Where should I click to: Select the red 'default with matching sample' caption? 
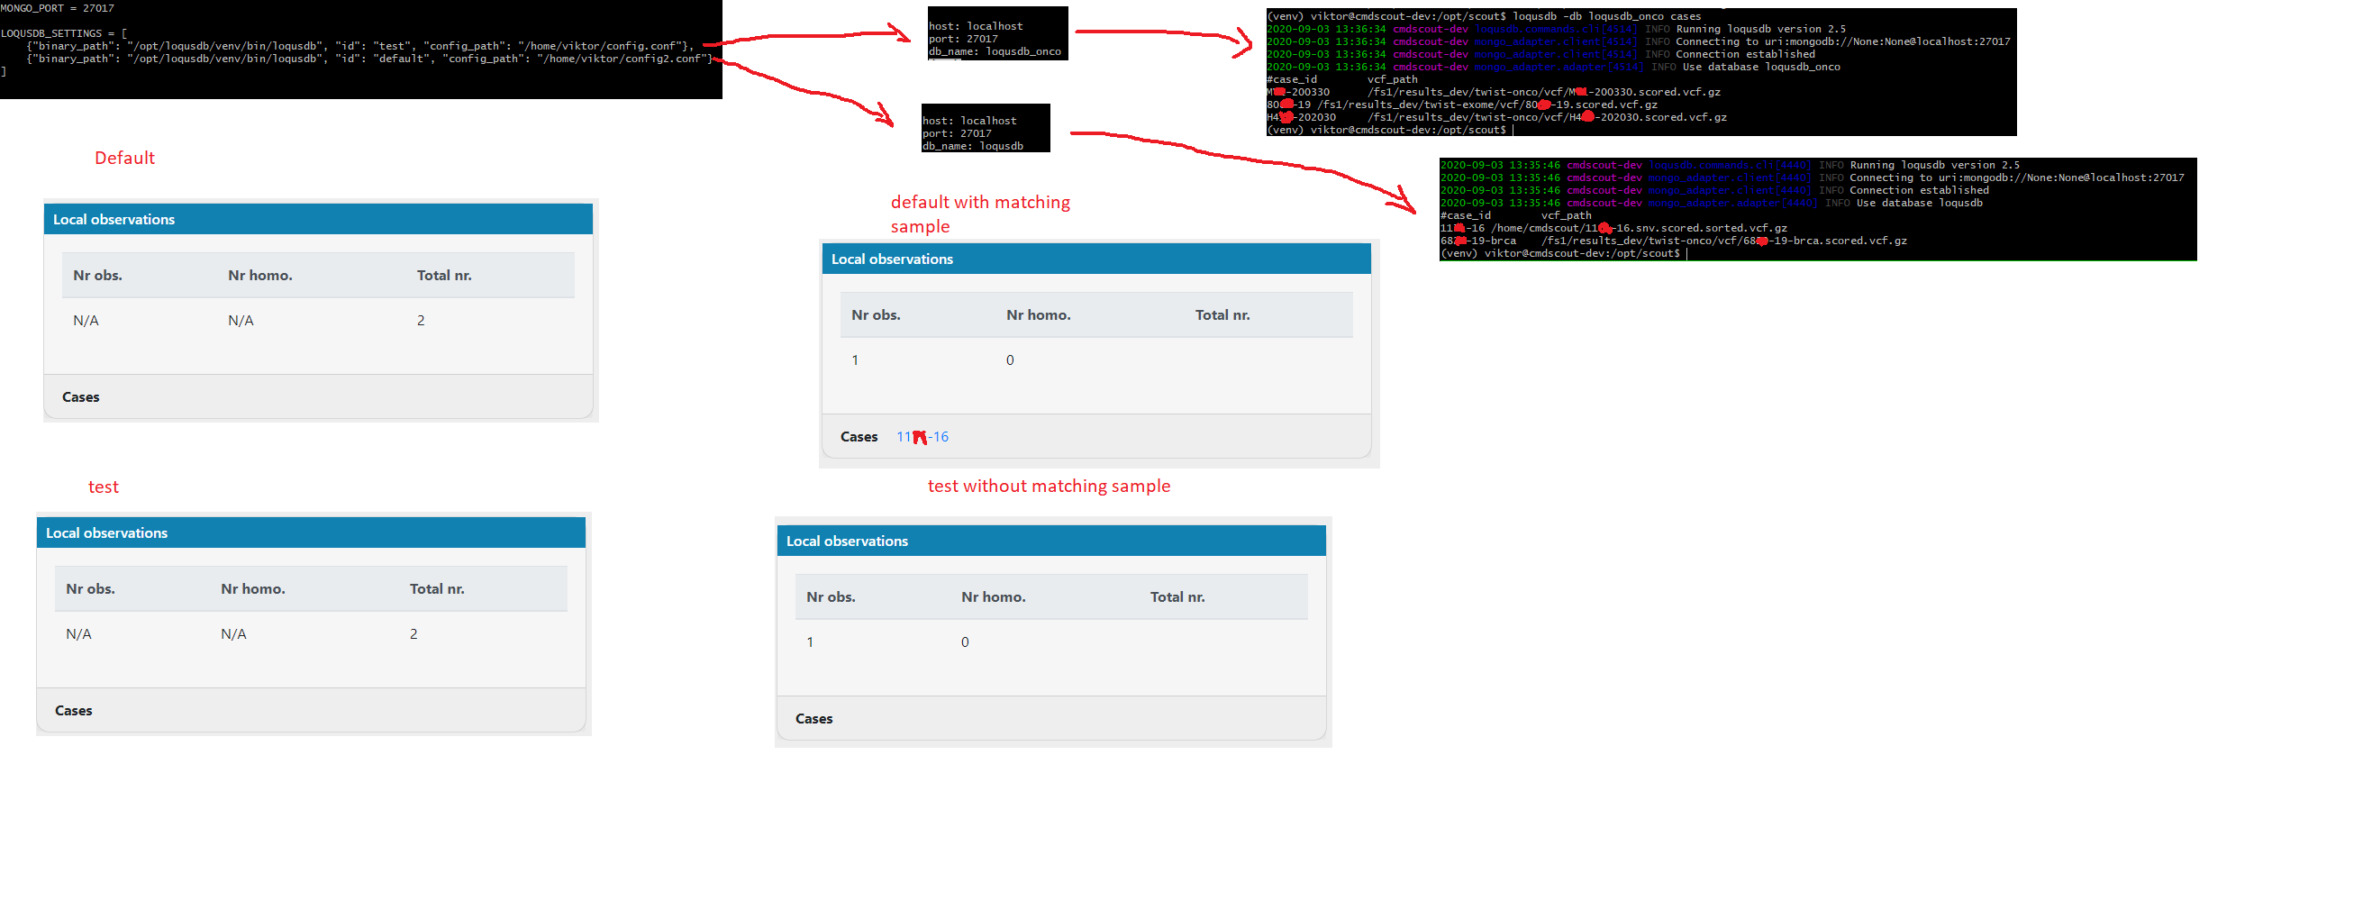980,214
